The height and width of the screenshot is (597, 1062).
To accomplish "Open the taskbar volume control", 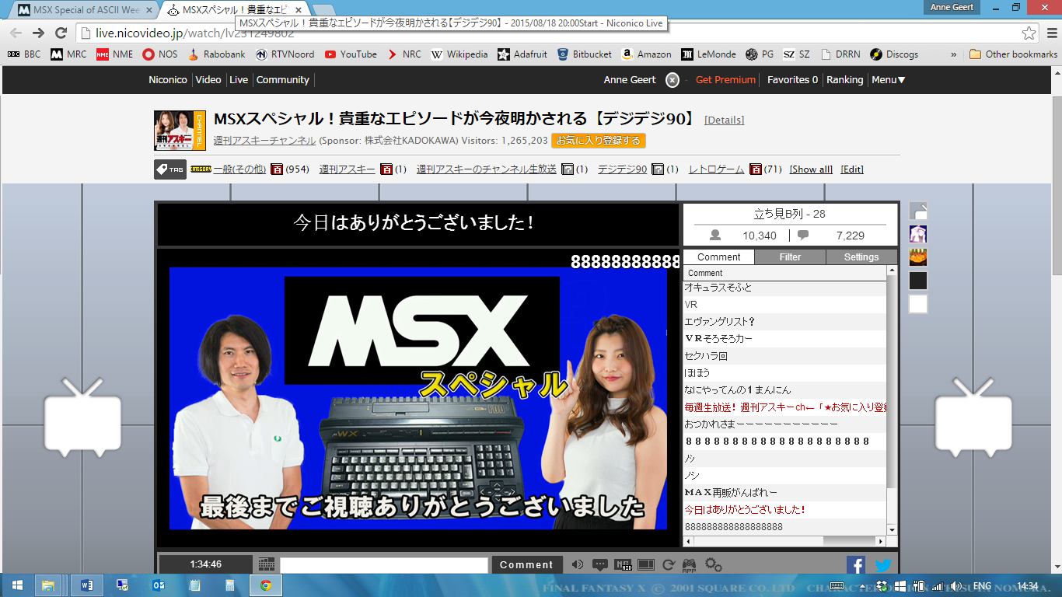I will click(x=955, y=586).
